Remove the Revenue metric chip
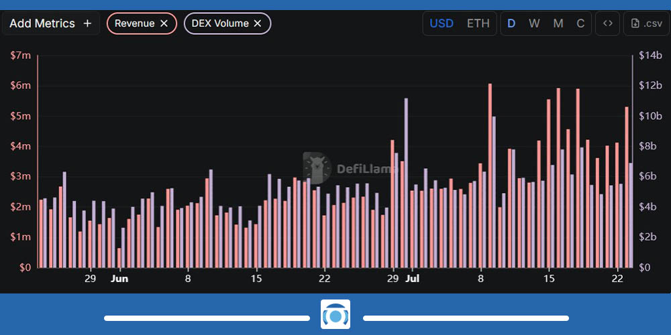671x335 pixels. coord(164,23)
